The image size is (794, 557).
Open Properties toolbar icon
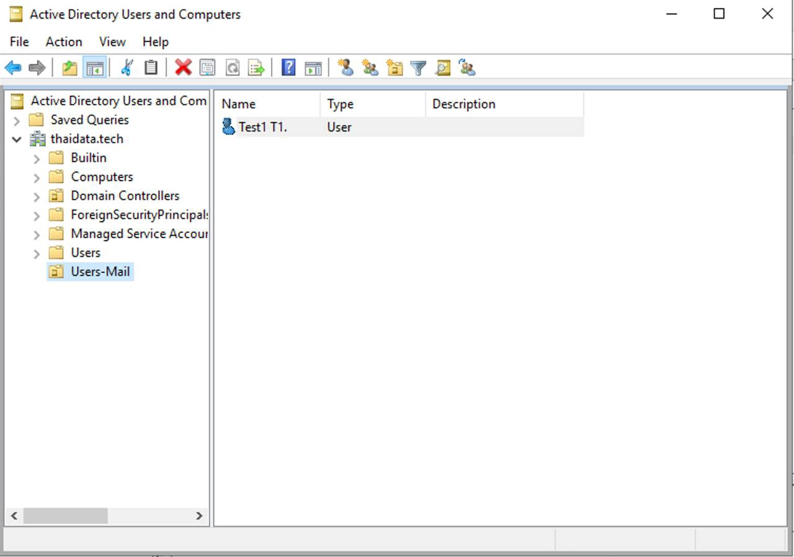point(207,68)
